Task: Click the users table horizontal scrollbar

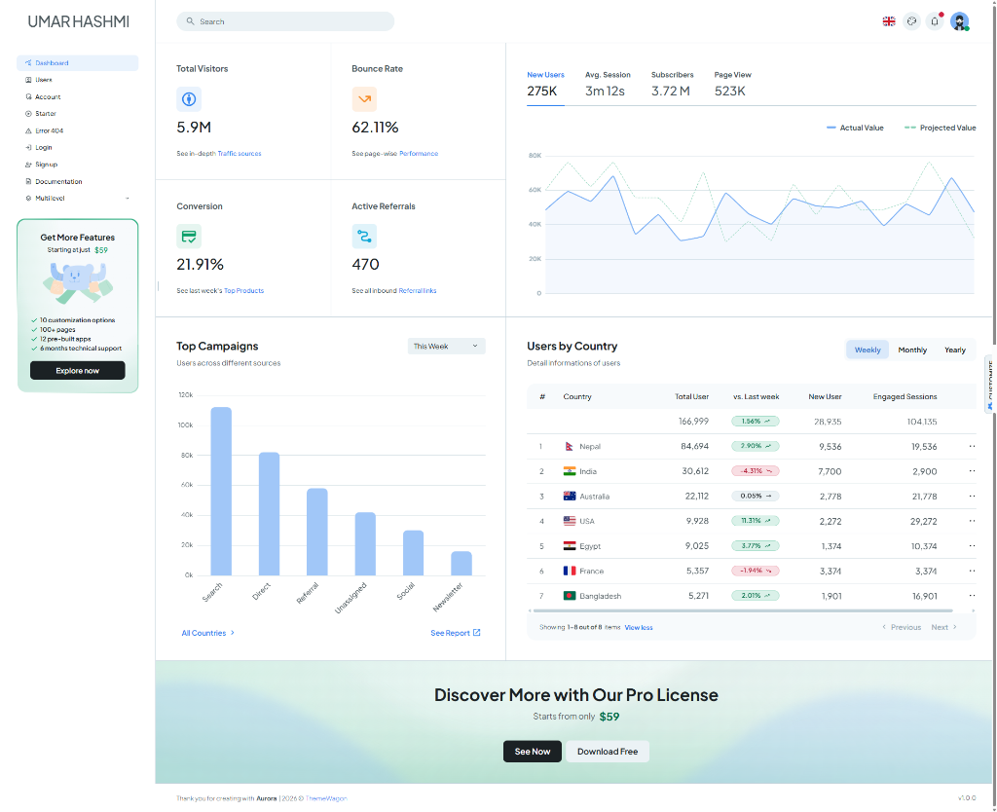Action: click(750, 610)
